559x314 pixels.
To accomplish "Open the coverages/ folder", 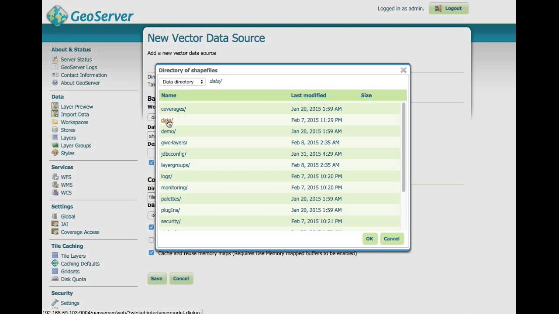I will (173, 109).
